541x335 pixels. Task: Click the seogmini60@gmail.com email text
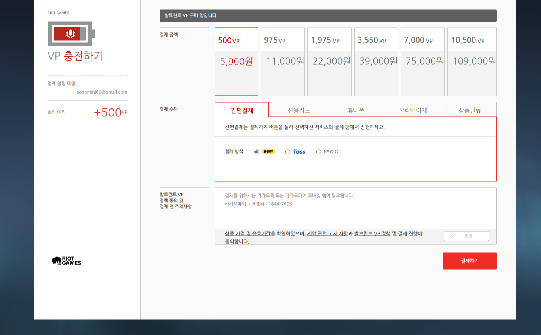(x=102, y=92)
